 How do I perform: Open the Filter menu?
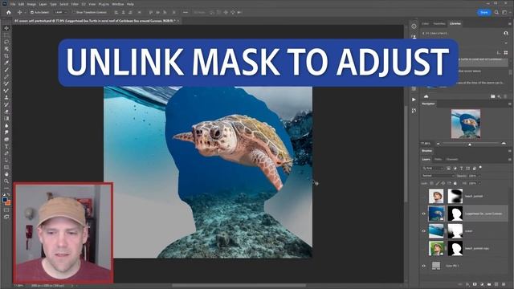75,4
